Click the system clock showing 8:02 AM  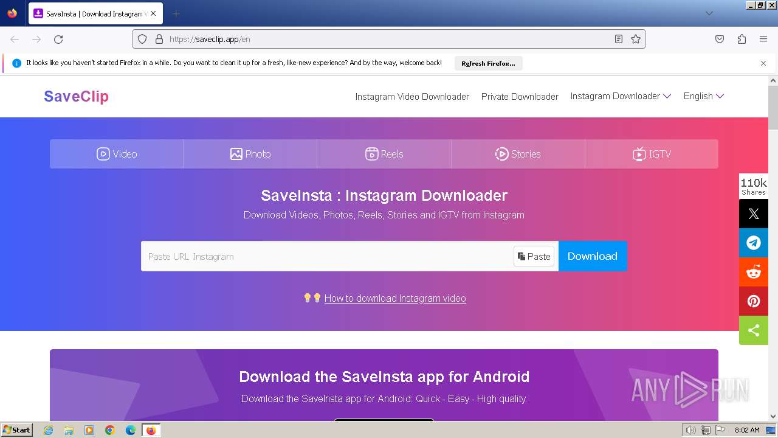747,430
